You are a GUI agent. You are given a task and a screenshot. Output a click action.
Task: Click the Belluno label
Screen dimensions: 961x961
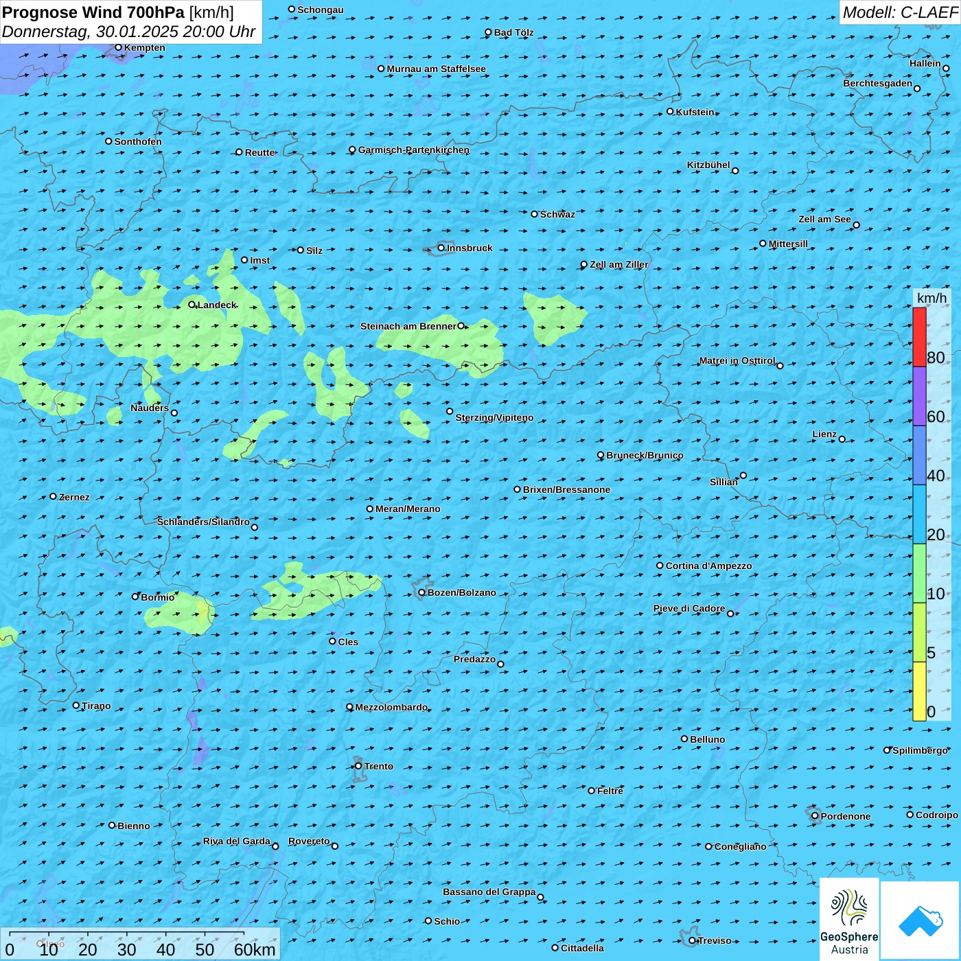click(708, 739)
